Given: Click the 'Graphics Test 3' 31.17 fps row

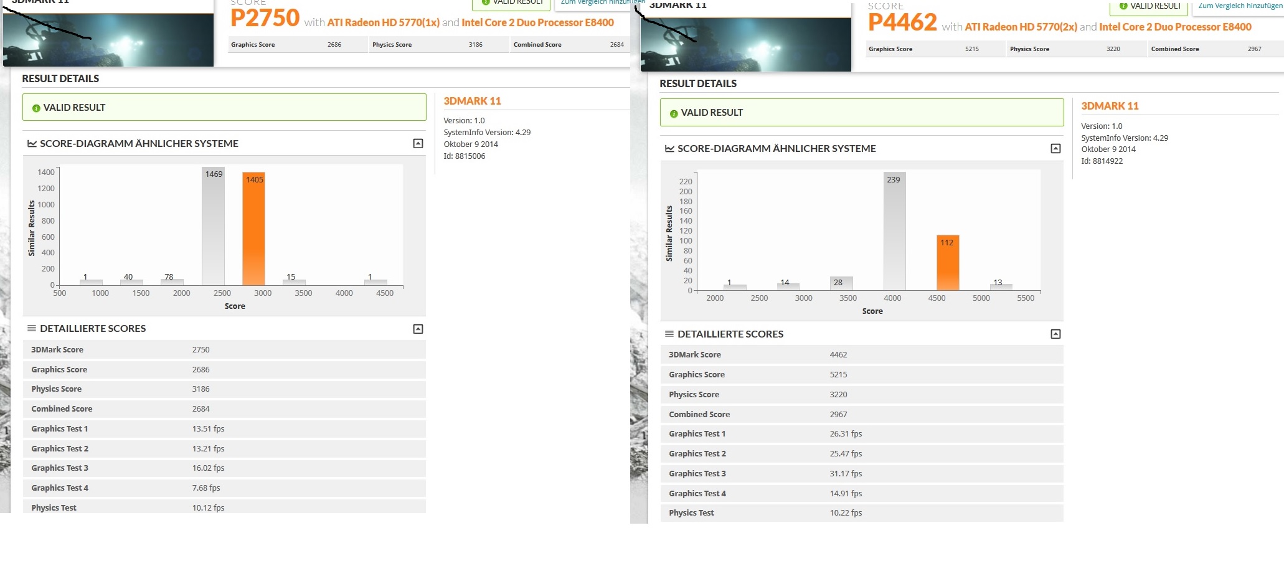Looking at the screenshot, I should (862, 474).
